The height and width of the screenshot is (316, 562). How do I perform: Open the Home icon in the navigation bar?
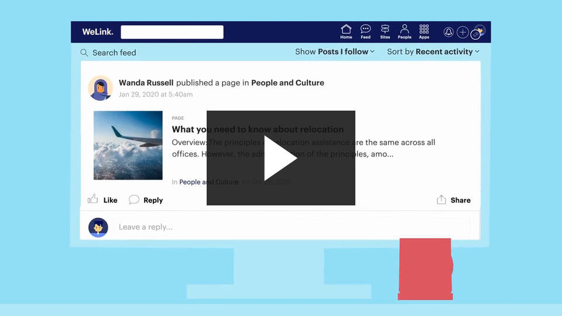click(x=346, y=32)
